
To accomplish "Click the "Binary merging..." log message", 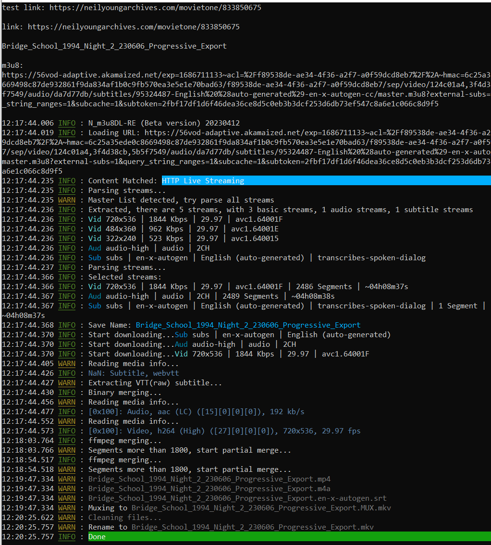I will pyautogui.click(x=118, y=393).
